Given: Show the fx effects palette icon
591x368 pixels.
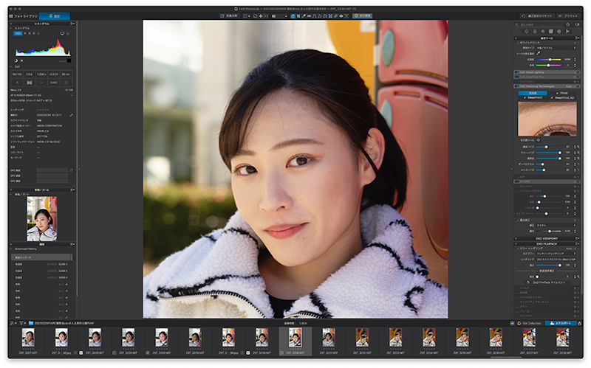Looking at the screenshot, I should [567, 31].
